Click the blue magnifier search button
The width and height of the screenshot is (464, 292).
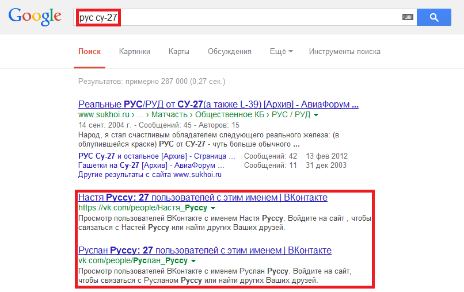[x=434, y=17]
